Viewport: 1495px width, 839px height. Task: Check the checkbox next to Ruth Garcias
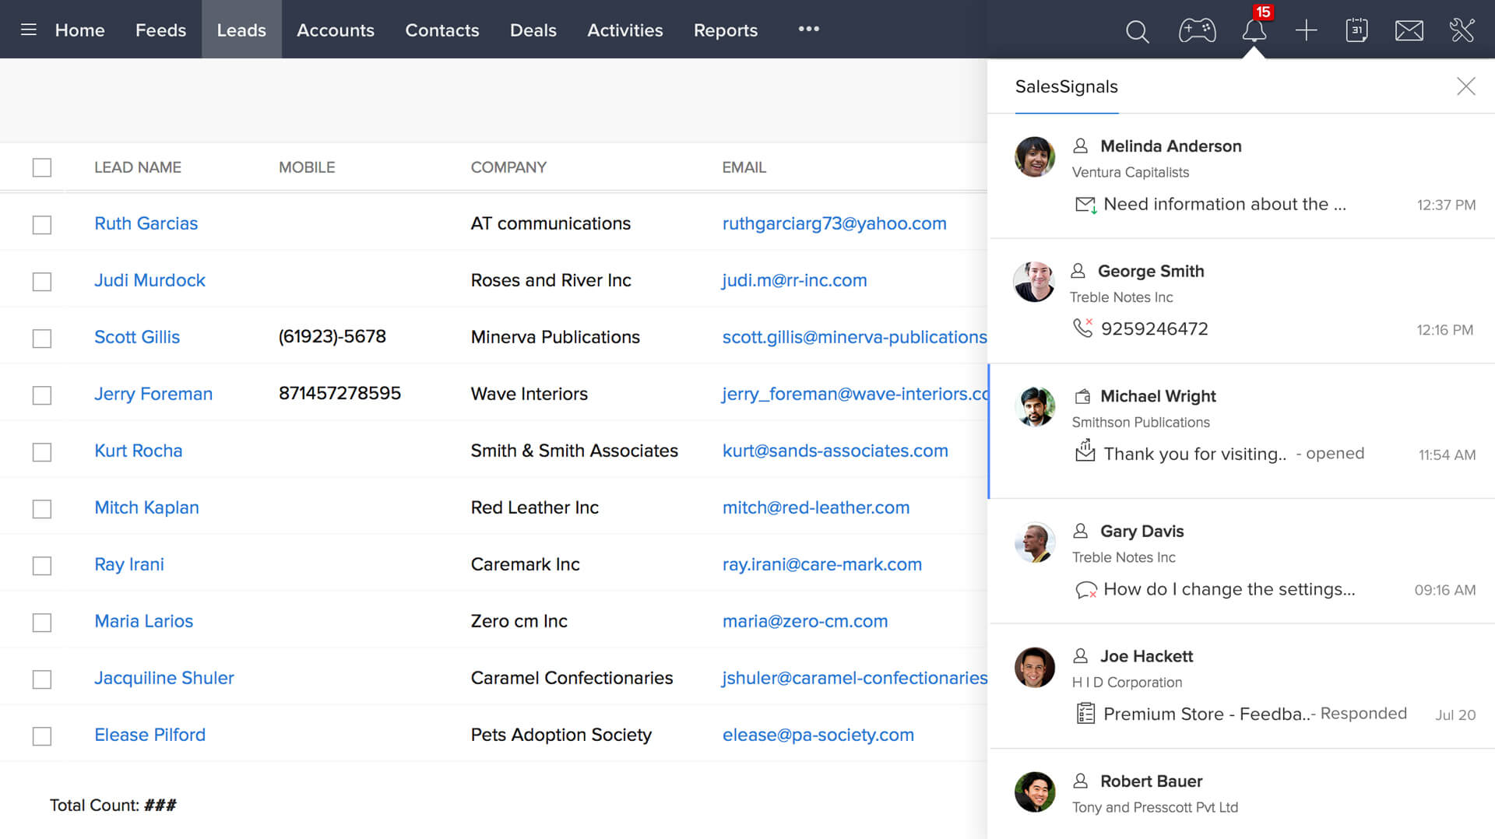41,224
